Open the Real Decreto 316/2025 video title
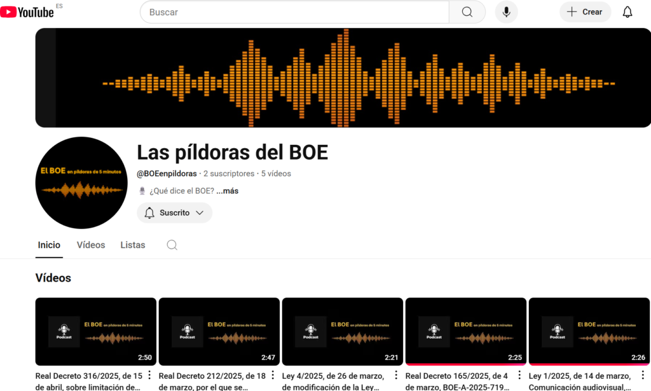The image size is (651, 391). click(x=88, y=381)
